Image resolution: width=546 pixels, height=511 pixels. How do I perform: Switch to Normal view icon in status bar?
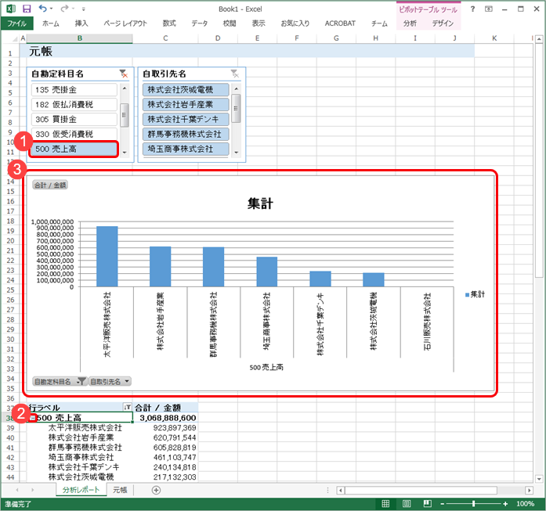(385, 503)
